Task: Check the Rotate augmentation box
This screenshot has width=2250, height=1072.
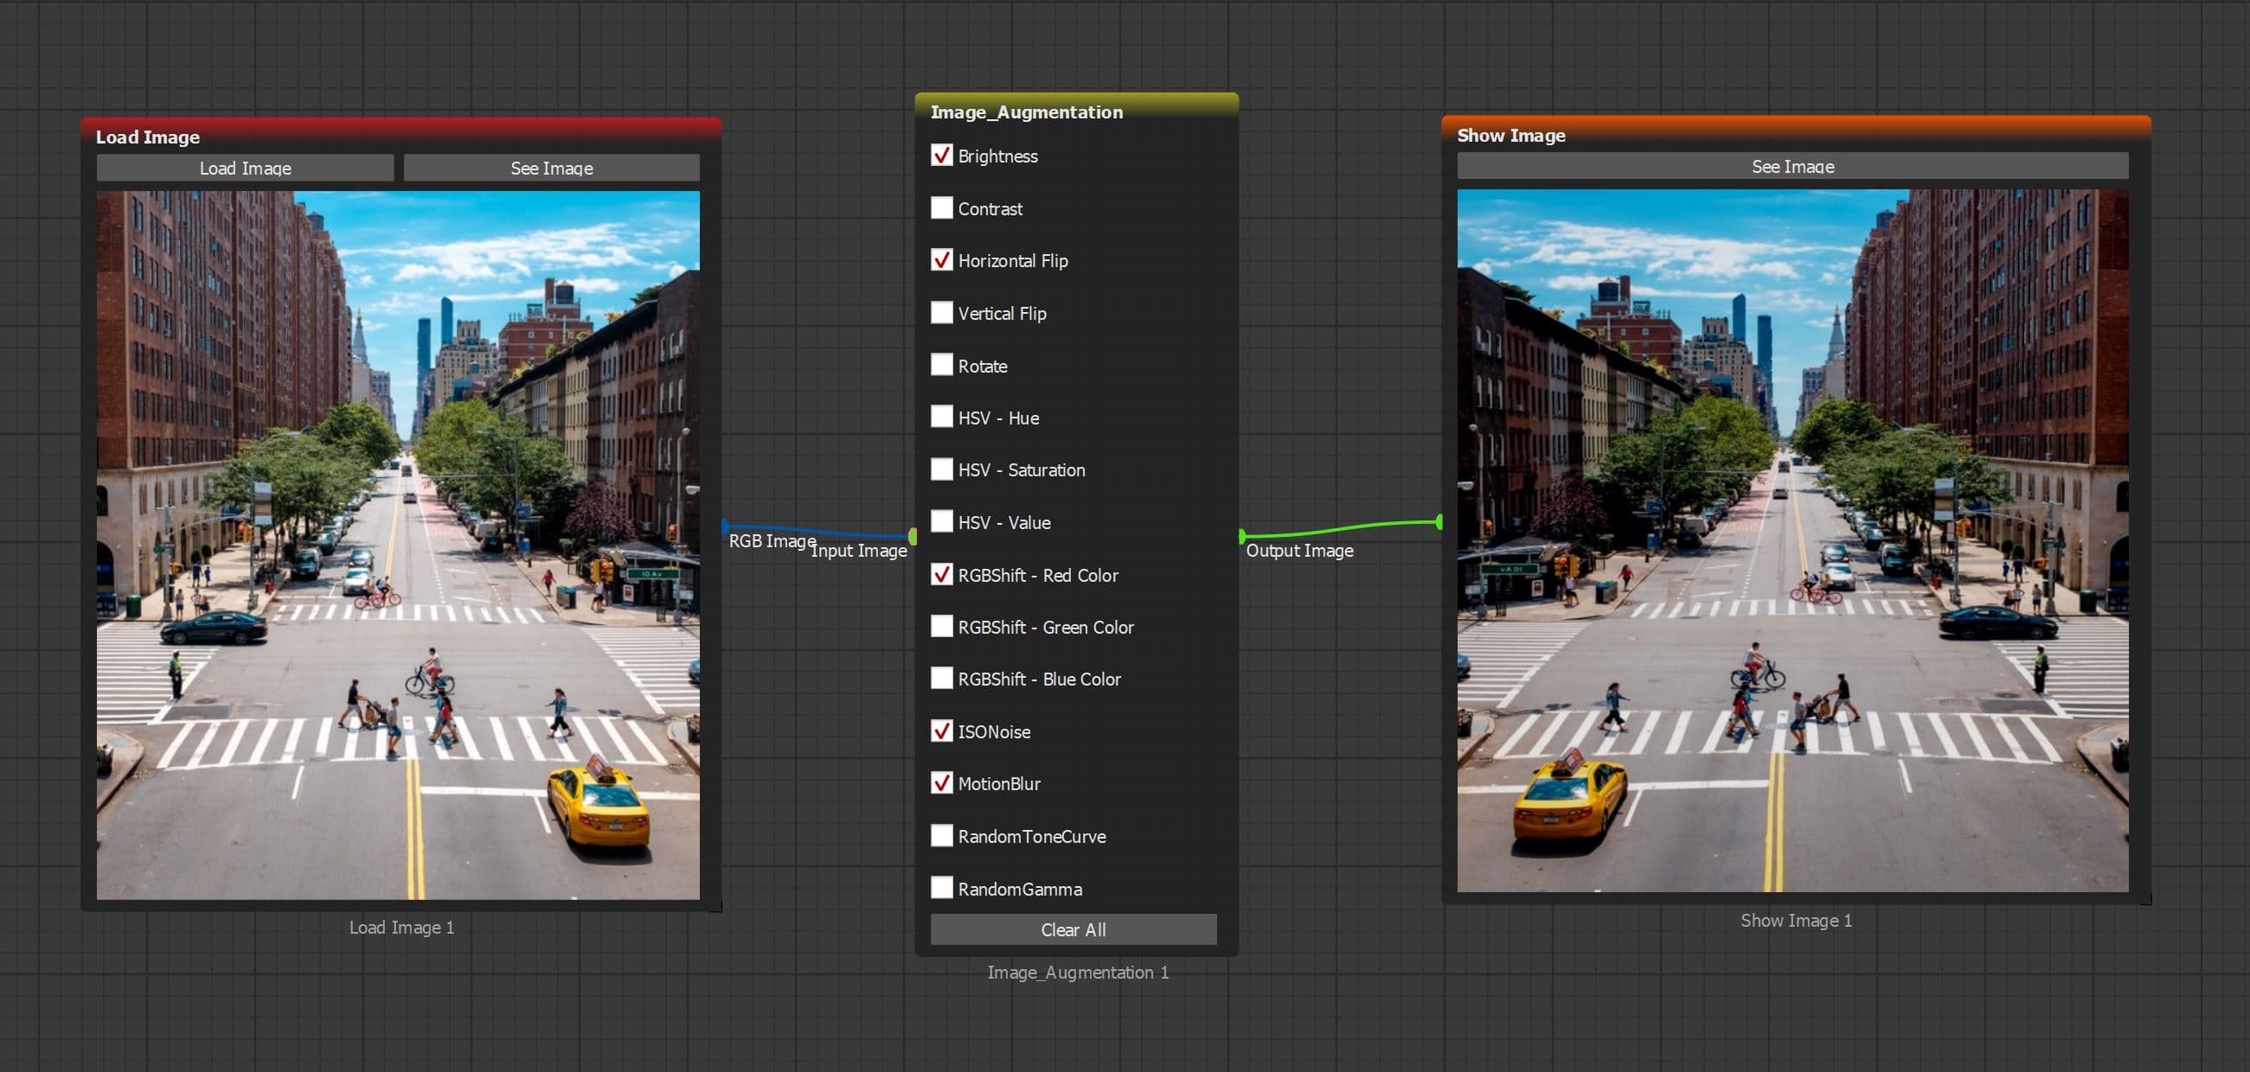Action: (940, 365)
